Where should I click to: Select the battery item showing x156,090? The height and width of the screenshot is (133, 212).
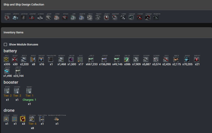105,60
